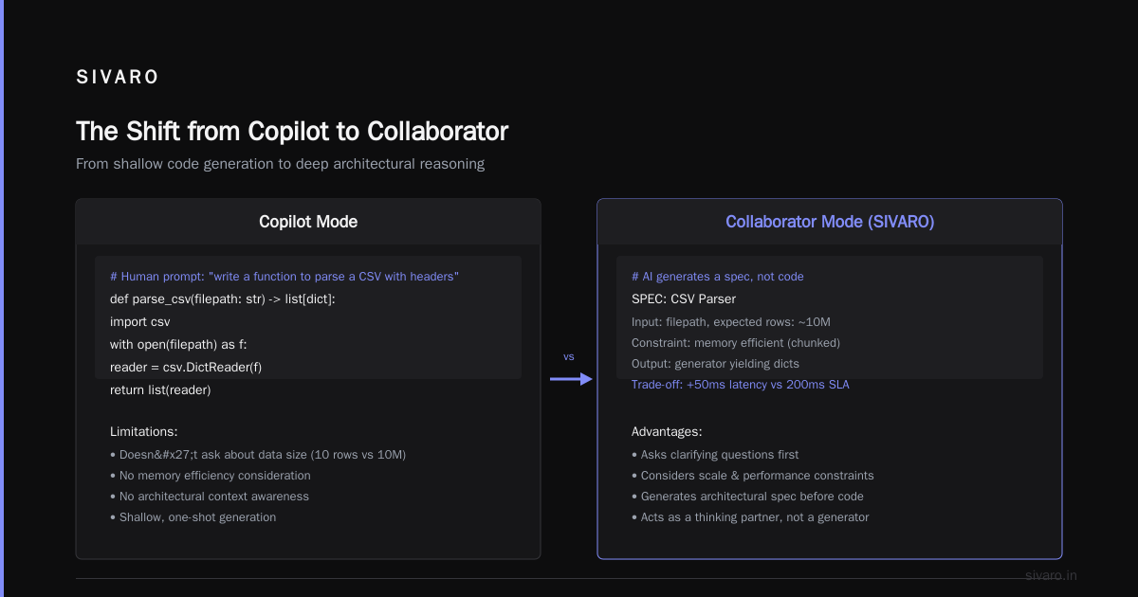Select the Copilot Mode panel header
1138x597 pixels.
(308, 222)
